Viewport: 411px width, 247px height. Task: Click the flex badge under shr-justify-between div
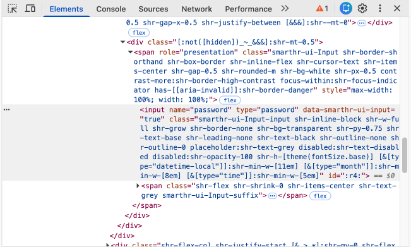(x=139, y=33)
